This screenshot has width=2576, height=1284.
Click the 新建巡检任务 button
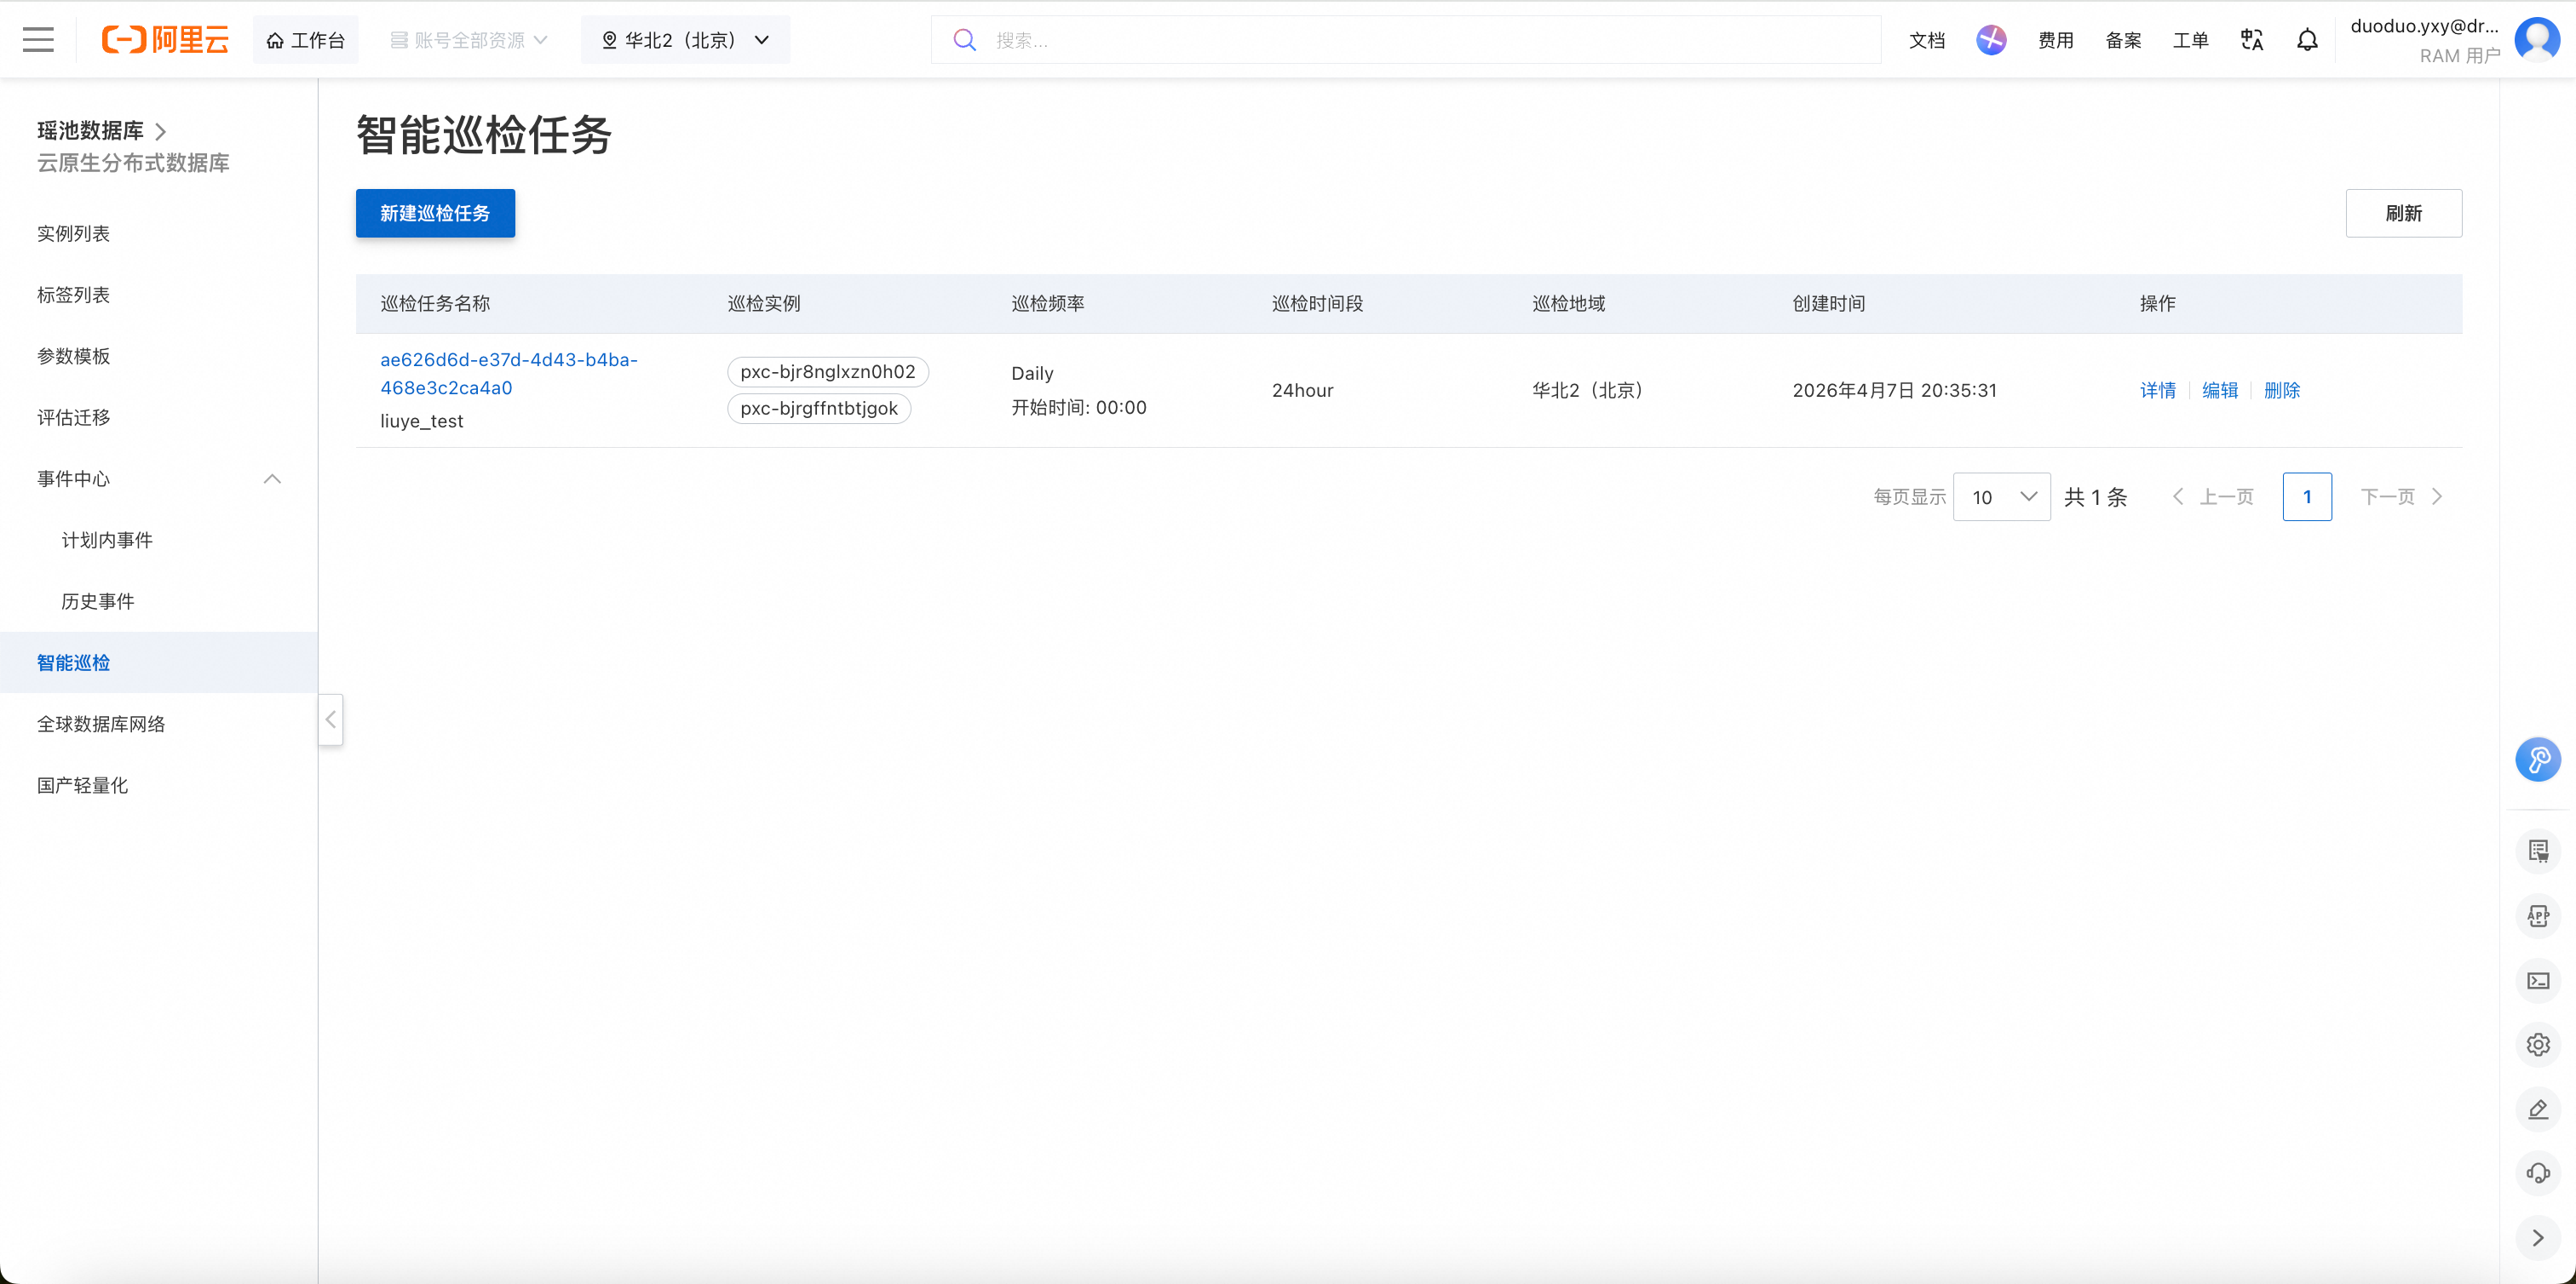(x=435, y=213)
